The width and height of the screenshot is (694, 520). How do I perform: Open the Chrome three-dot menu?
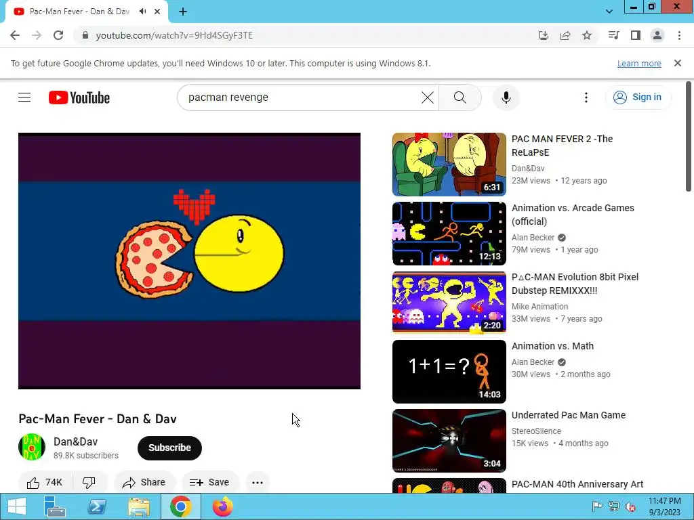(679, 35)
